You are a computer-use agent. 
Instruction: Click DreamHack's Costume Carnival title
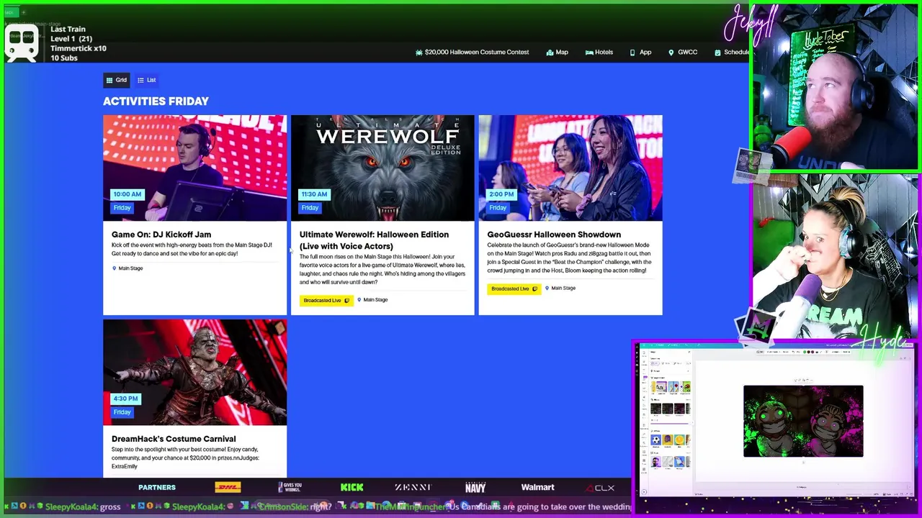174,439
